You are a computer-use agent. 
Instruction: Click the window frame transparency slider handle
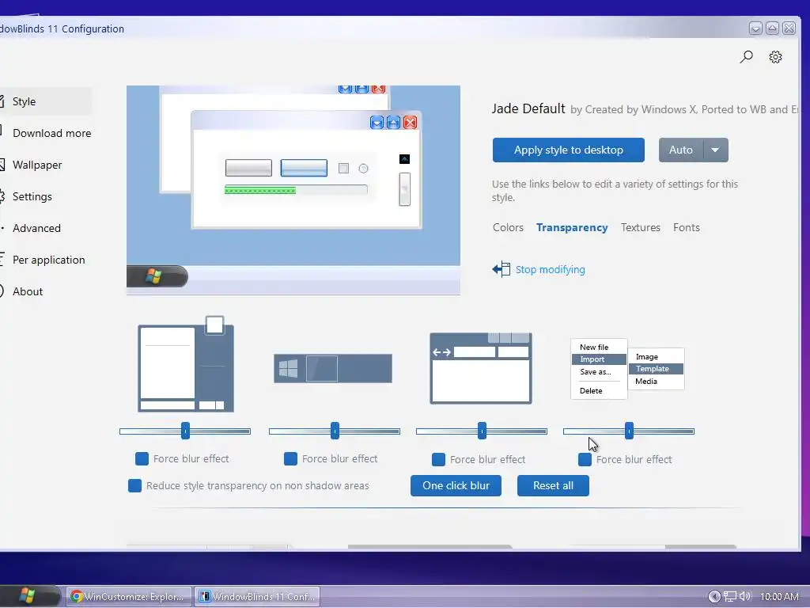482,431
